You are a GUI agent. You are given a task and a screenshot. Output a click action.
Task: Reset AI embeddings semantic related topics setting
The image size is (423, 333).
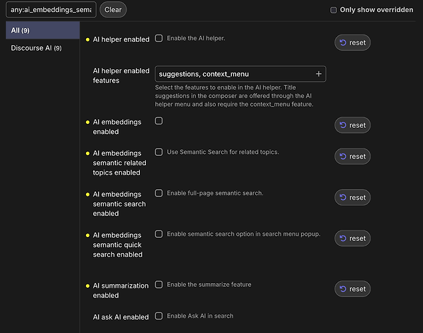coord(352,157)
